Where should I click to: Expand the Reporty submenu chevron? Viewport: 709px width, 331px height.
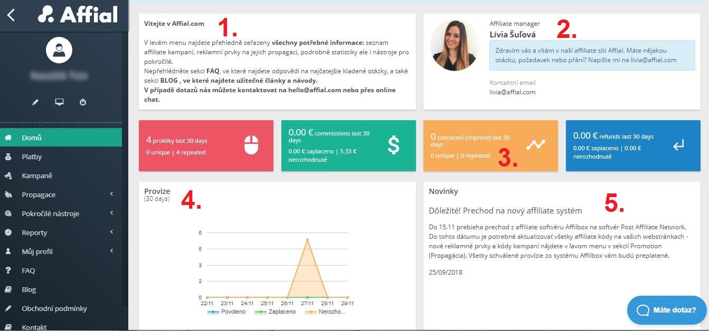click(x=112, y=232)
